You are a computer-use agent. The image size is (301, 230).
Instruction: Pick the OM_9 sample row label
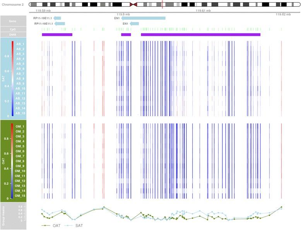20,166
